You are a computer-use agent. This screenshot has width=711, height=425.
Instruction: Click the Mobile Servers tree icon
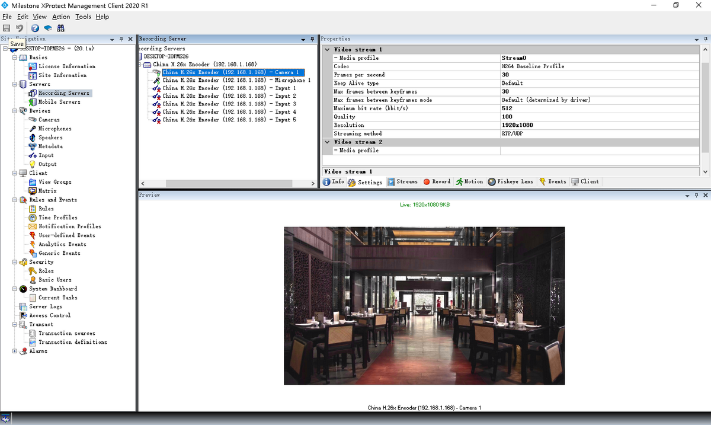tap(33, 102)
